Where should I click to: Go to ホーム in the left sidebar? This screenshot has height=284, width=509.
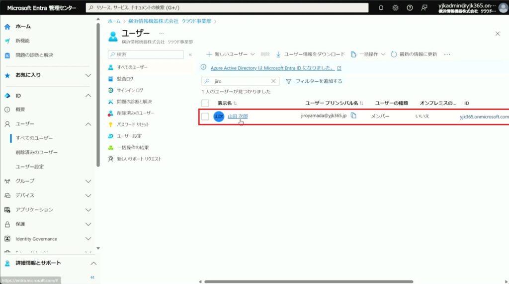click(23, 26)
